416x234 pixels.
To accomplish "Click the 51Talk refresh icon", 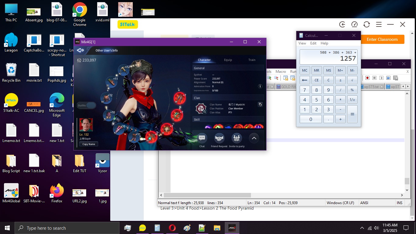I will pyautogui.click(x=367, y=24).
